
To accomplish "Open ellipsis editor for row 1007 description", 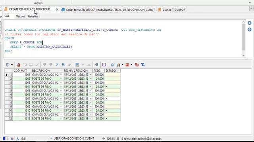I will (61, 99).
